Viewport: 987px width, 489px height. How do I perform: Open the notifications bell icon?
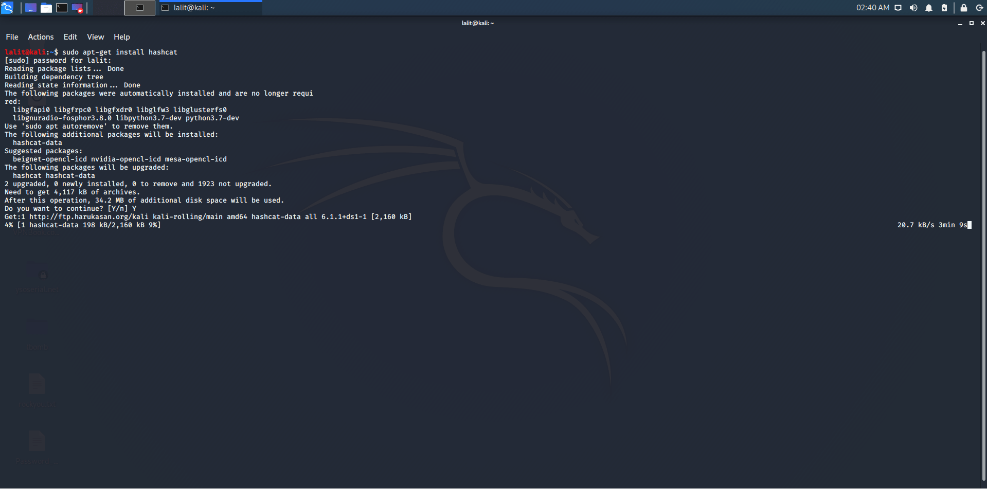pyautogui.click(x=929, y=8)
